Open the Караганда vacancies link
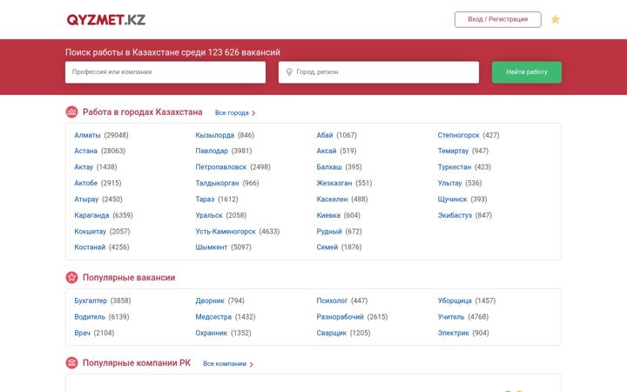This screenshot has height=392, width=627. [x=91, y=215]
